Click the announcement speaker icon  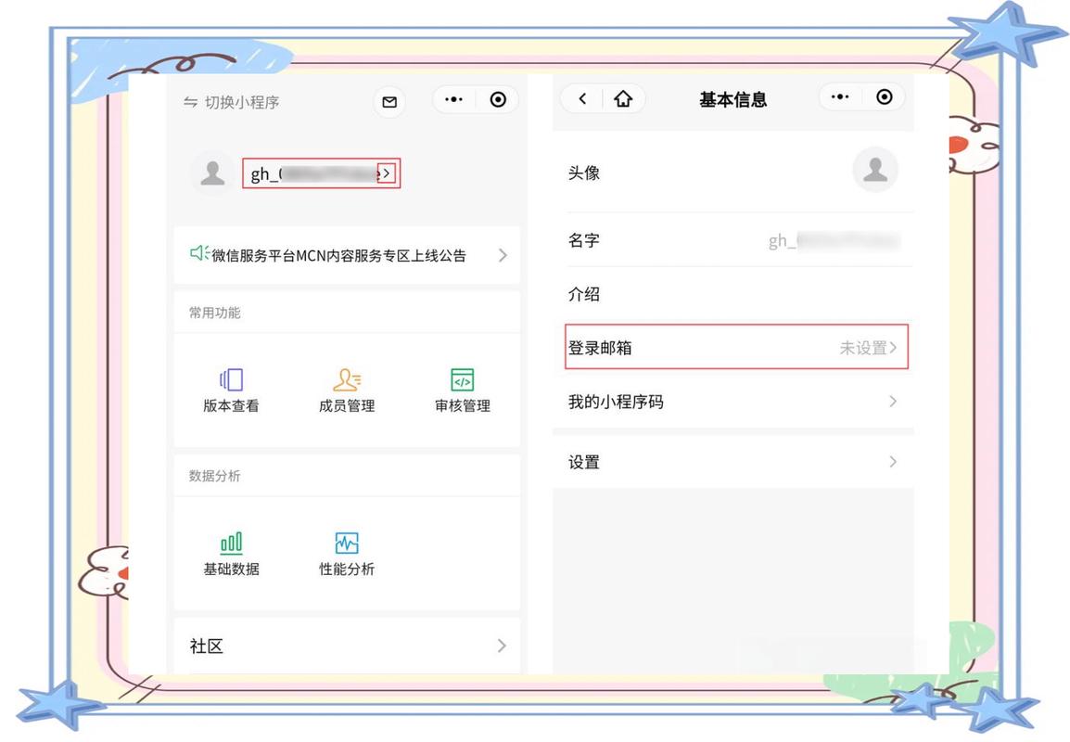click(x=197, y=253)
